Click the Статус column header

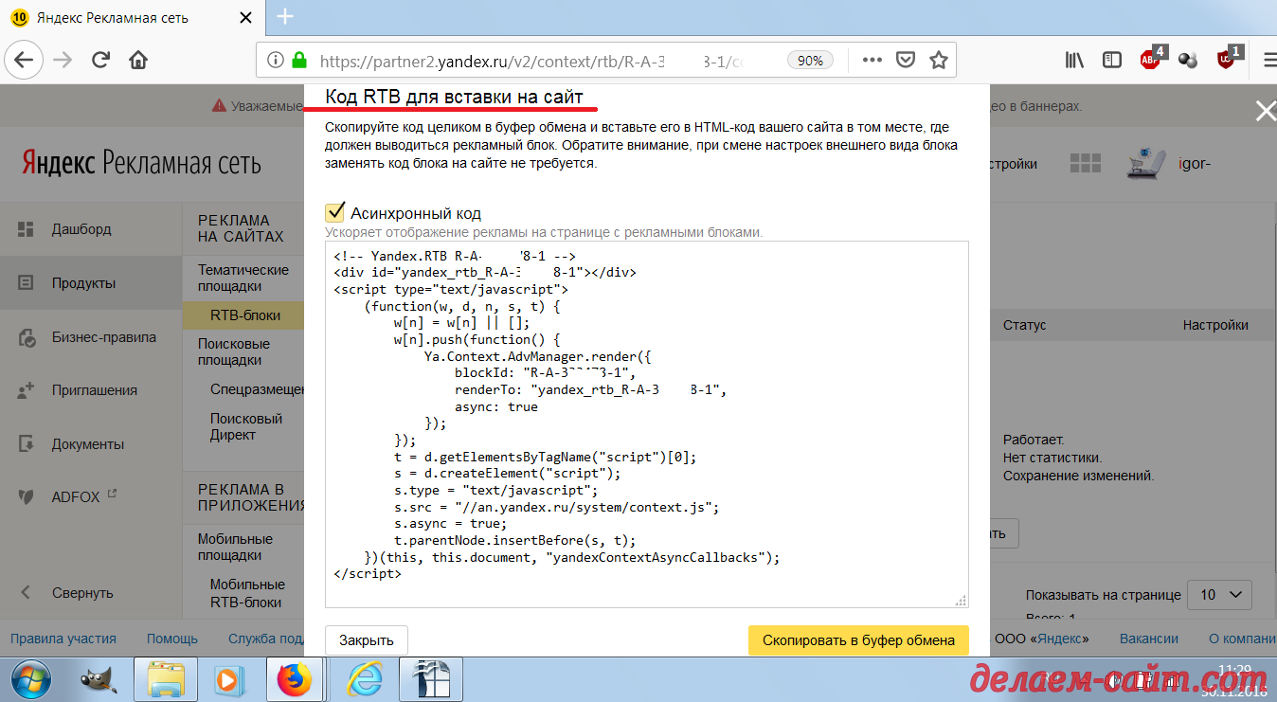[x=1024, y=325]
